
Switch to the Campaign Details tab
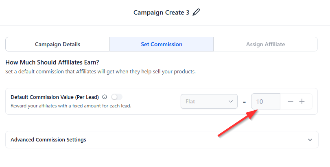point(57,44)
